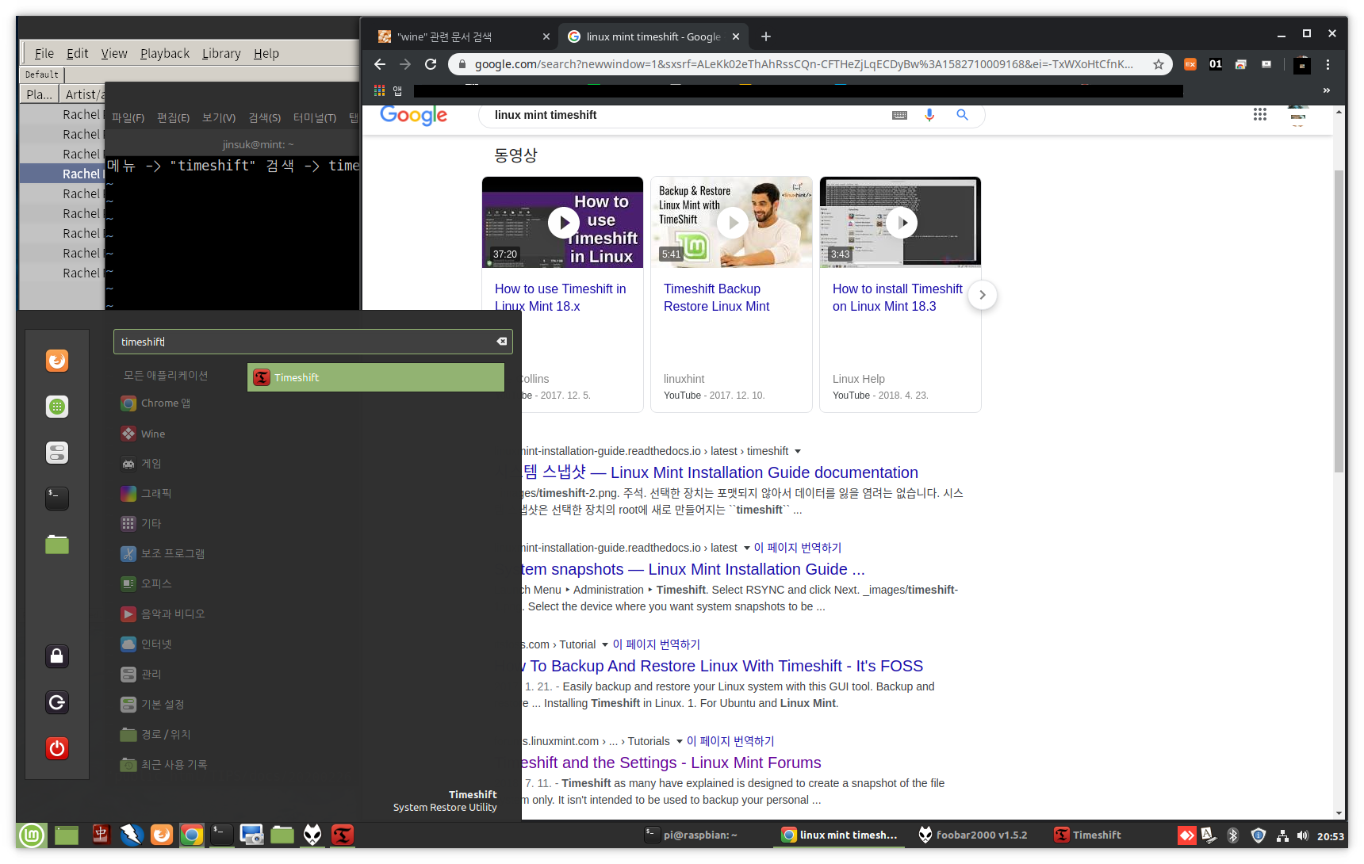Image resolution: width=1364 pixels, height=864 pixels.
Task: Select the All applications category
Action: click(165, 375)
